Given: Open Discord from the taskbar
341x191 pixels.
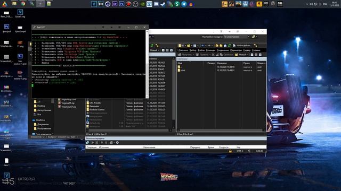Looking at the screenshot, I should pyautogui.click(x=156, y=4).
